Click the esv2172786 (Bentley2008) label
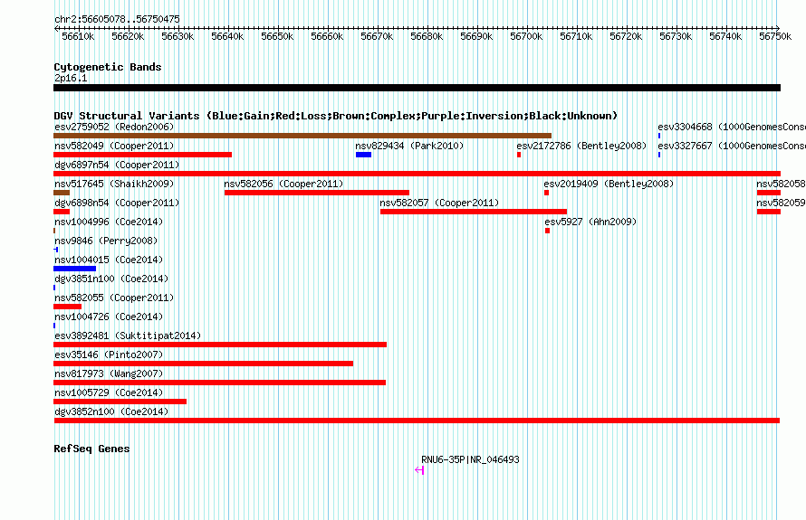The width and height of the screenshot is (806, 520). point(581,146)
